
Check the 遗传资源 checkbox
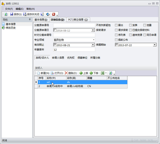130,35
